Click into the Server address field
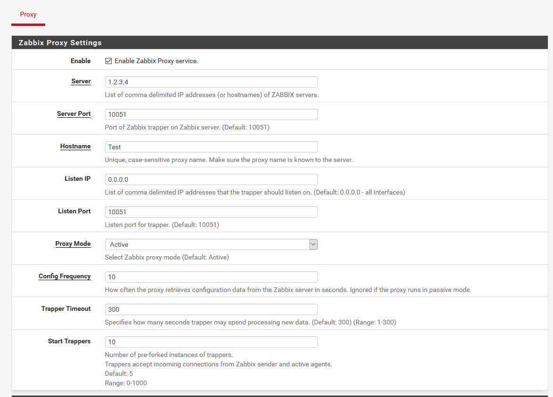 point(211,82)
